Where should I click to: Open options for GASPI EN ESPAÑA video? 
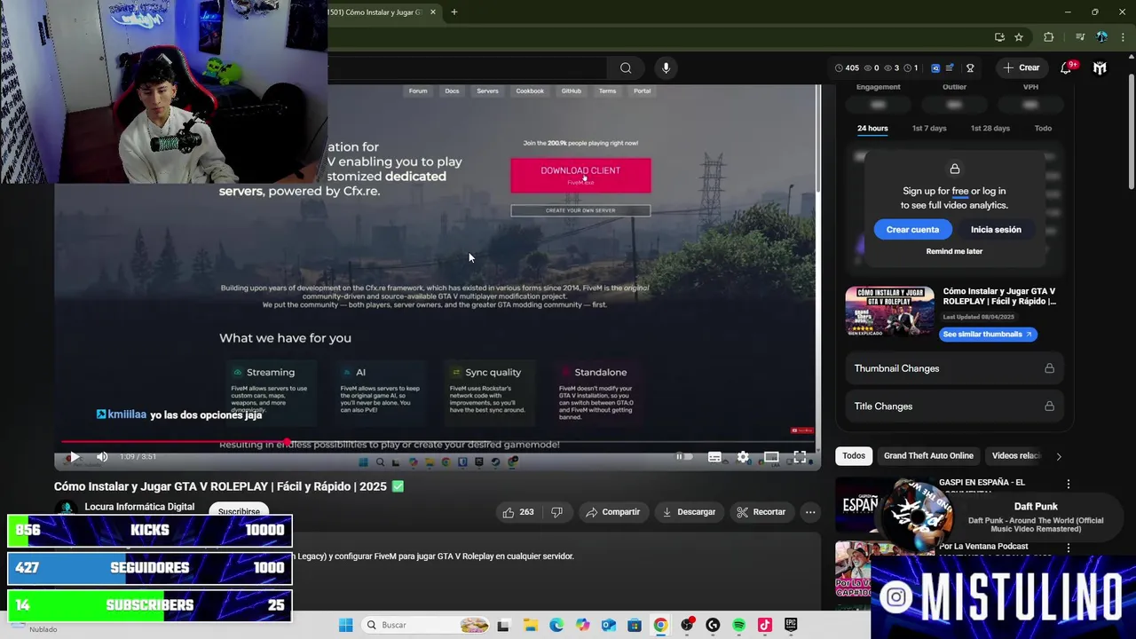tap(1069, 484)
